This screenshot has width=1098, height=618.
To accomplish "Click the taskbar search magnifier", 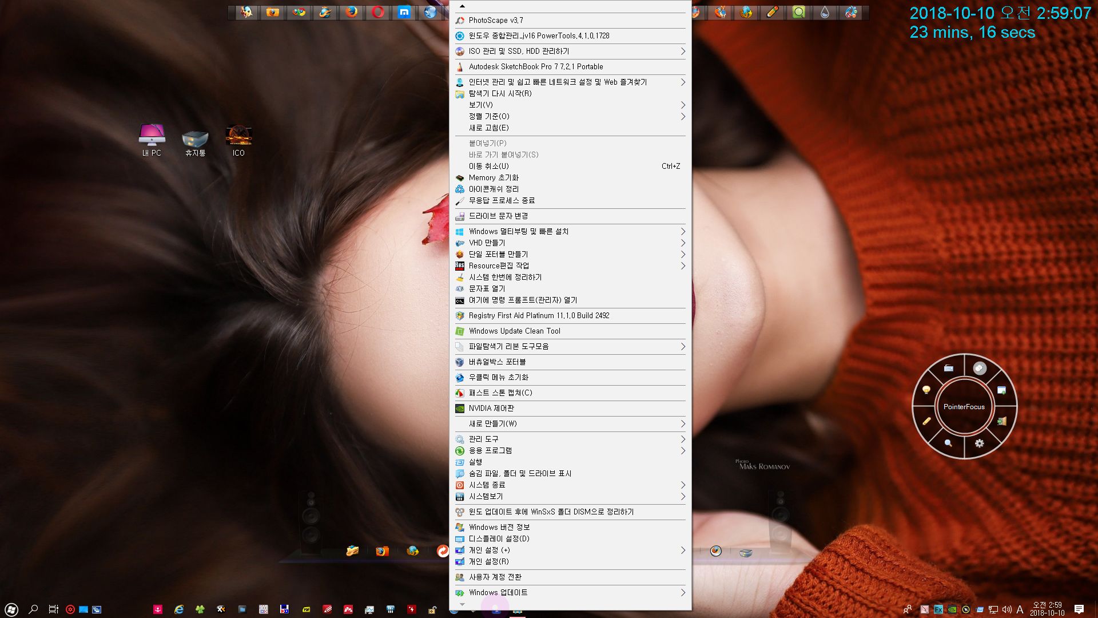I will click(x=33, y=609).
